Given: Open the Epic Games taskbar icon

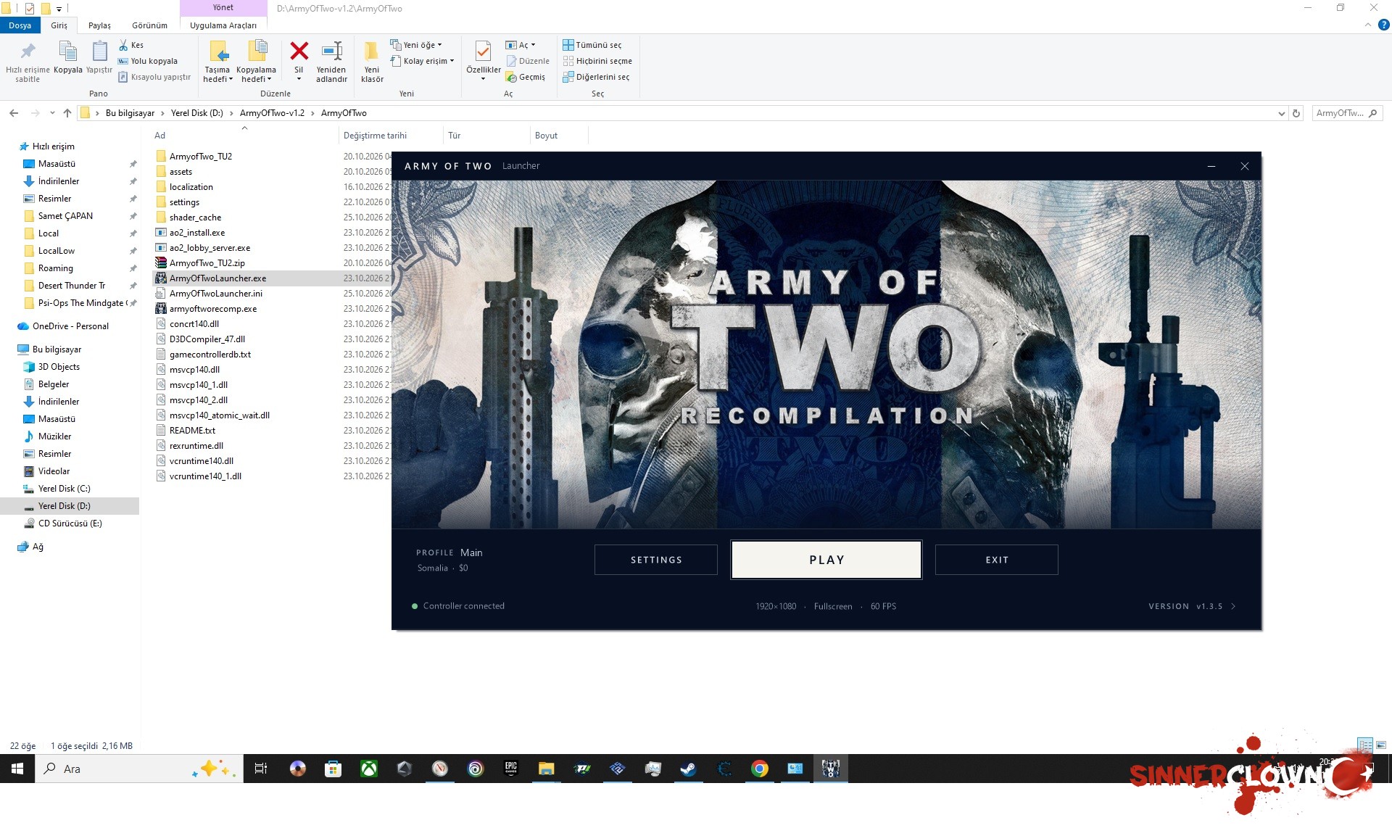Looking at the screenshot, I should (x=511, y=769).
